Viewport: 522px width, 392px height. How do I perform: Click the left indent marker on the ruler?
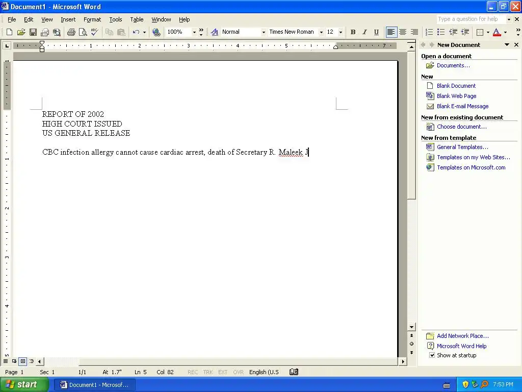(x=42, y=50)
